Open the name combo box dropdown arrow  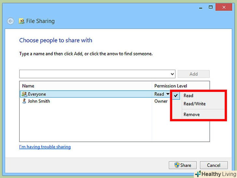click(172, 74)
